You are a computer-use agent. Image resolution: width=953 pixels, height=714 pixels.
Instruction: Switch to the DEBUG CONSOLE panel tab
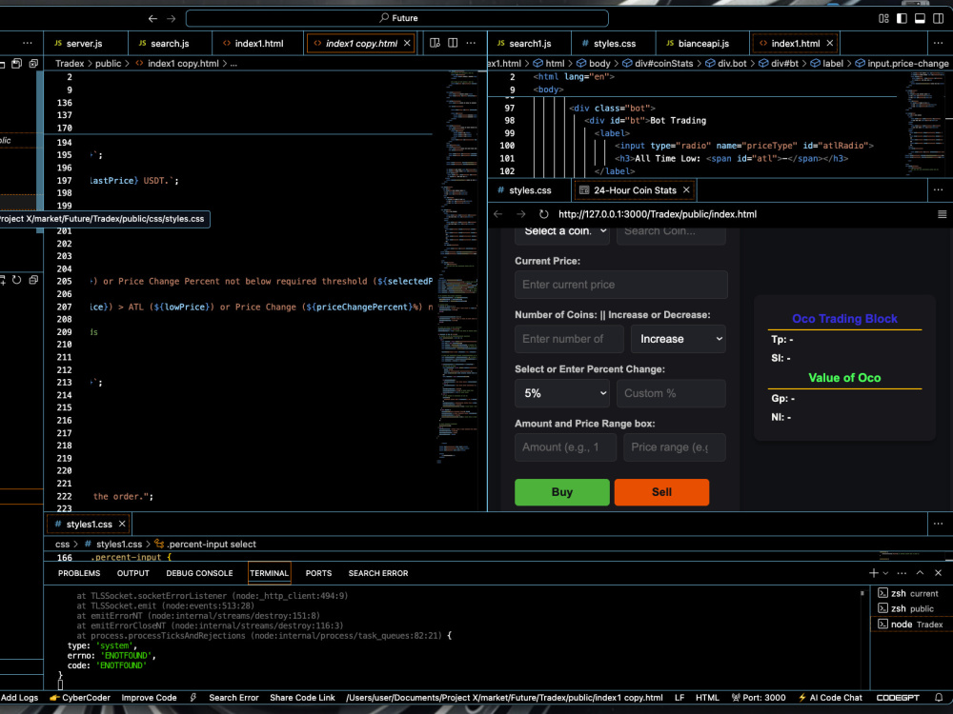tap(199, 573)
